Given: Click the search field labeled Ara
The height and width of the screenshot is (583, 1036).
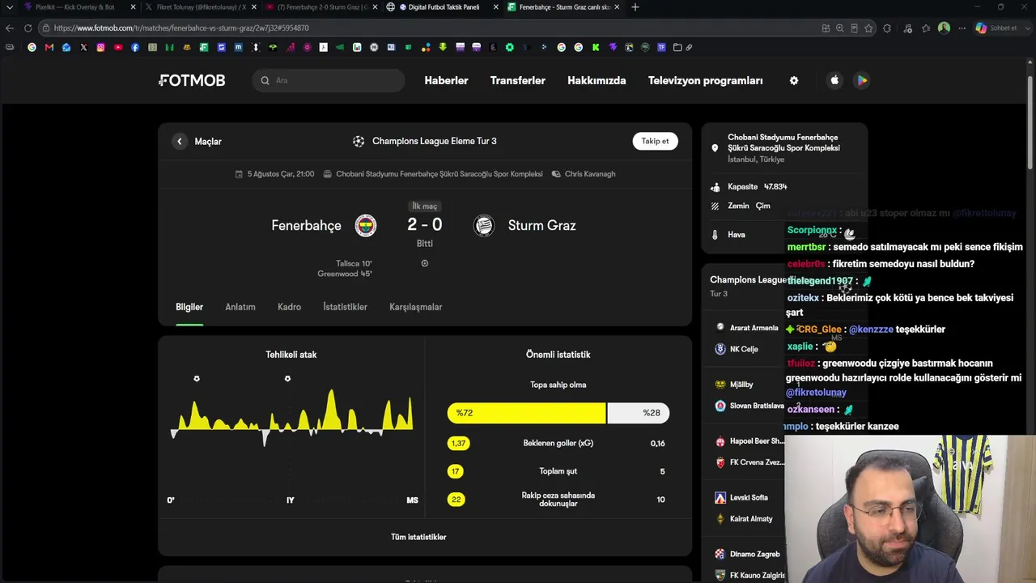Looking at the screenshot, I should (x=329, y=80).
